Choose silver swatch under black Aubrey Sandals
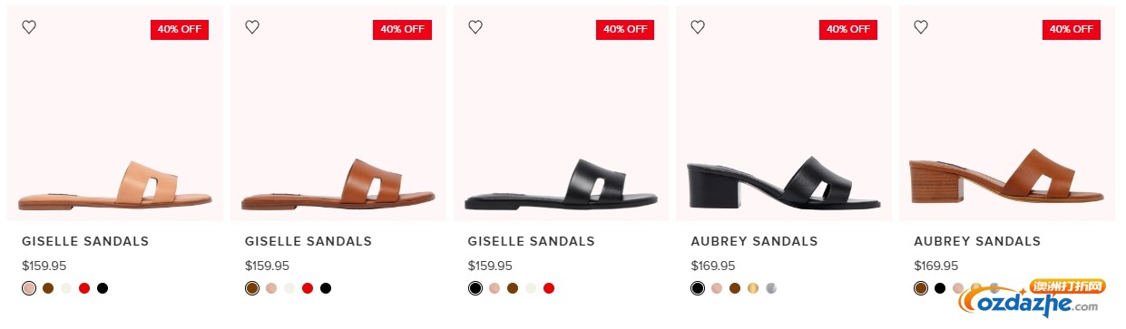The image size is (1126, 329). click(771, 288)
